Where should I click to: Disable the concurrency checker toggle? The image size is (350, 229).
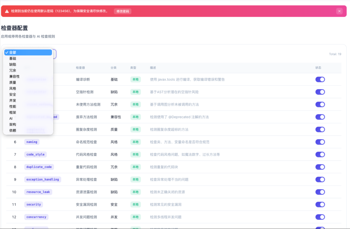pos(320,217)
